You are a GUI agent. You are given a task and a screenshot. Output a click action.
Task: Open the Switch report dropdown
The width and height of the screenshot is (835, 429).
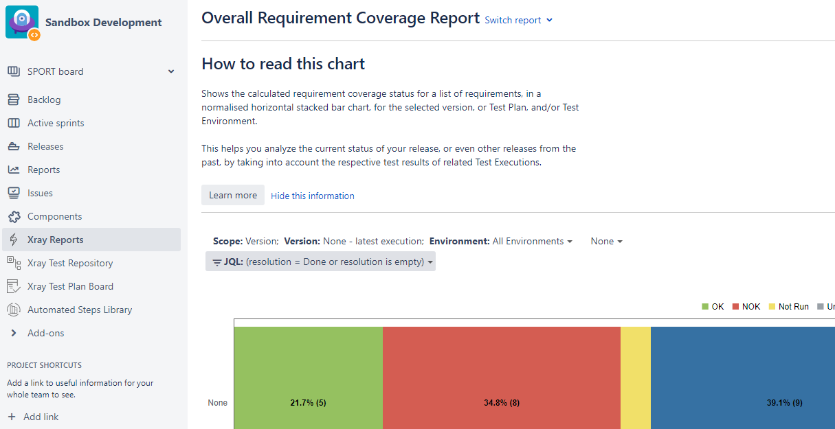click(x=518, y=21)
